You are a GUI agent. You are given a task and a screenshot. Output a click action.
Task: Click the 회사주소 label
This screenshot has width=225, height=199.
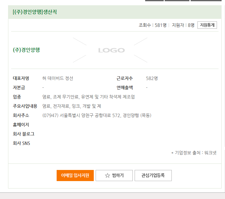21,115
